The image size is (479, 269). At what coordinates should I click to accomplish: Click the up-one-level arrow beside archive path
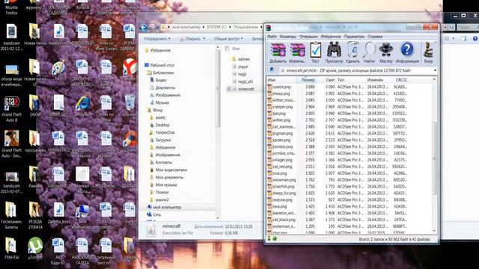[x=271, y=70]
